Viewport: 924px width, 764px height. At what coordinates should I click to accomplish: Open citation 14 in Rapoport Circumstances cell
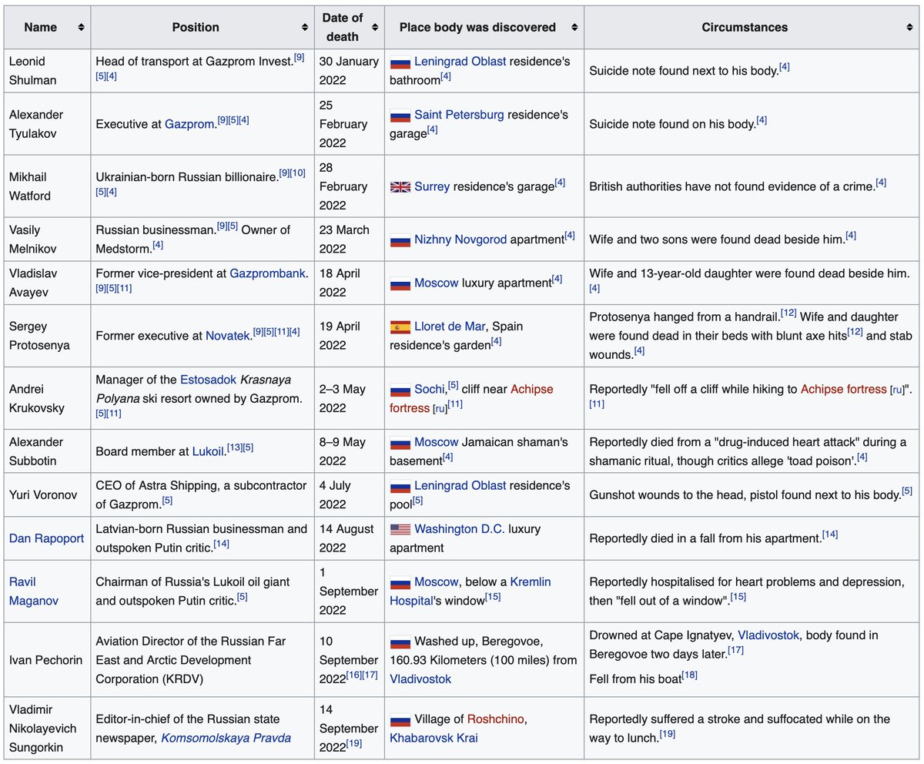[x=830, y=534]
